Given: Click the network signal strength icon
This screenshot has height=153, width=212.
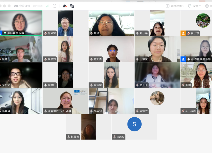Looking at the screenshot, I should click(x=48, y=6).
